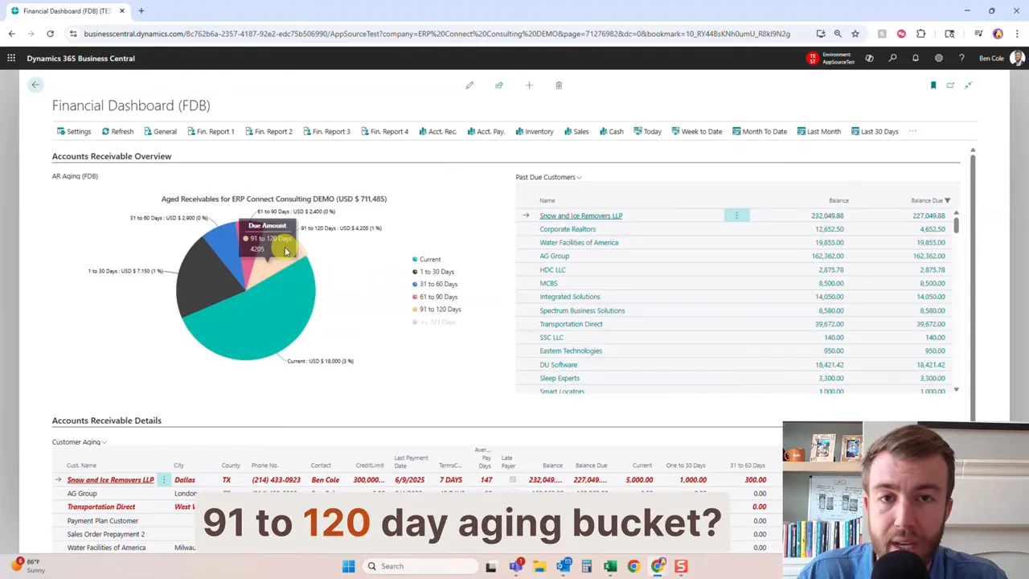The image size is (1029, 579).
Task: Click the Bookmark icon near top right
Action: pos(933,84)
